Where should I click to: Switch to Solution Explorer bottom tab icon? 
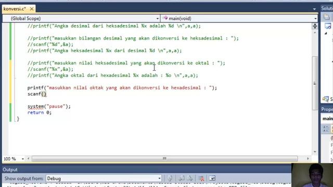click(x=326, y=99)
